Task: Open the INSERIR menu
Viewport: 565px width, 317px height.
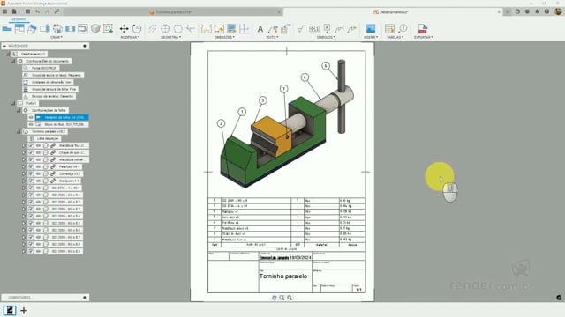Action: 371,37
